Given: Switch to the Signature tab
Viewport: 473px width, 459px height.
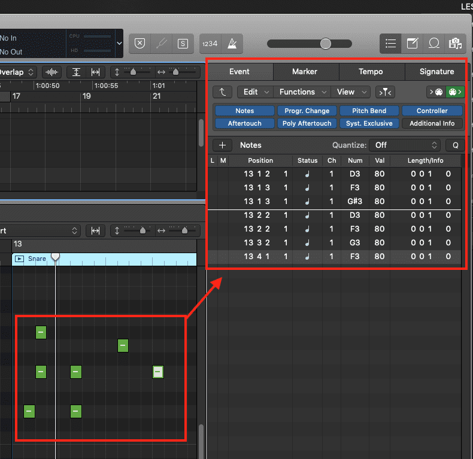Looking at the screenshot, I should 436,72.
